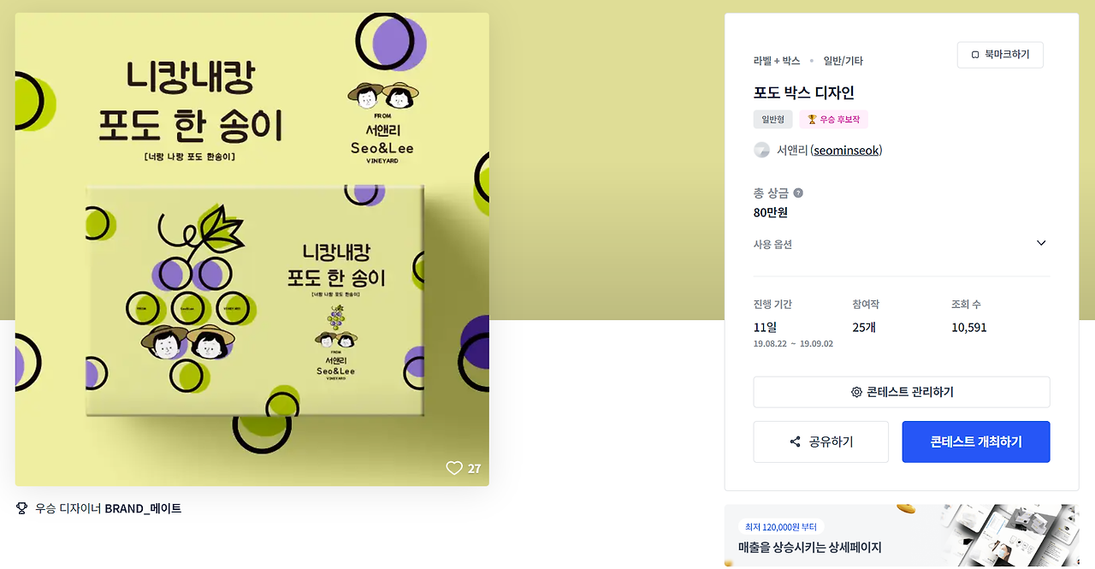Open the 상세페이지 promotional banner
This screenshot has height=569, width=1095.
[x=902, y=536]
